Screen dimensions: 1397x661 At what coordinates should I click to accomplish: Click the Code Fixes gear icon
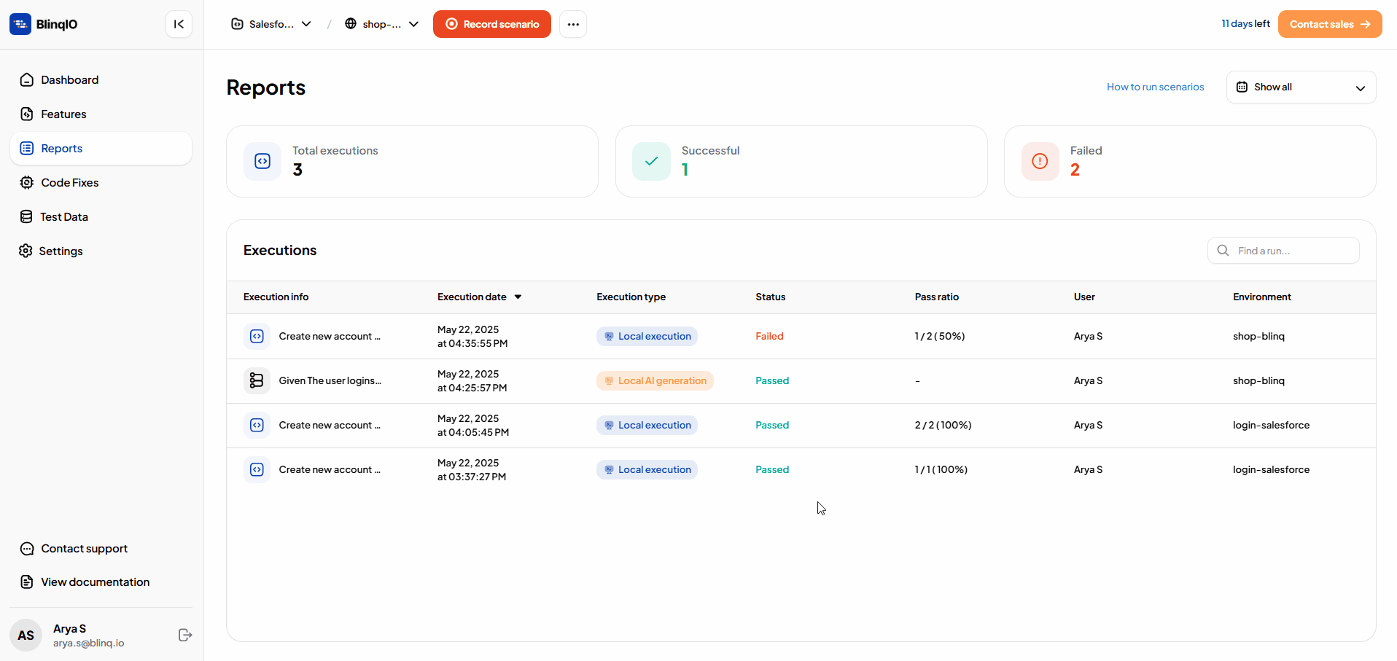27,183
